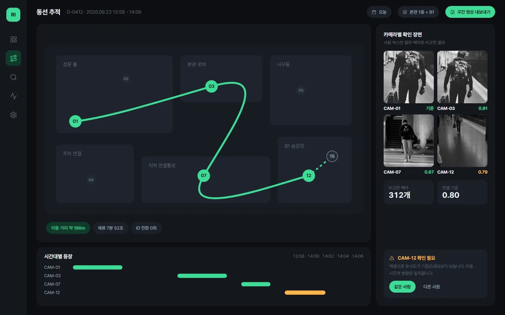Screen dimensions: 505x315
Task: Open the settings gear sidebar icon
Action: click(13, 115)
